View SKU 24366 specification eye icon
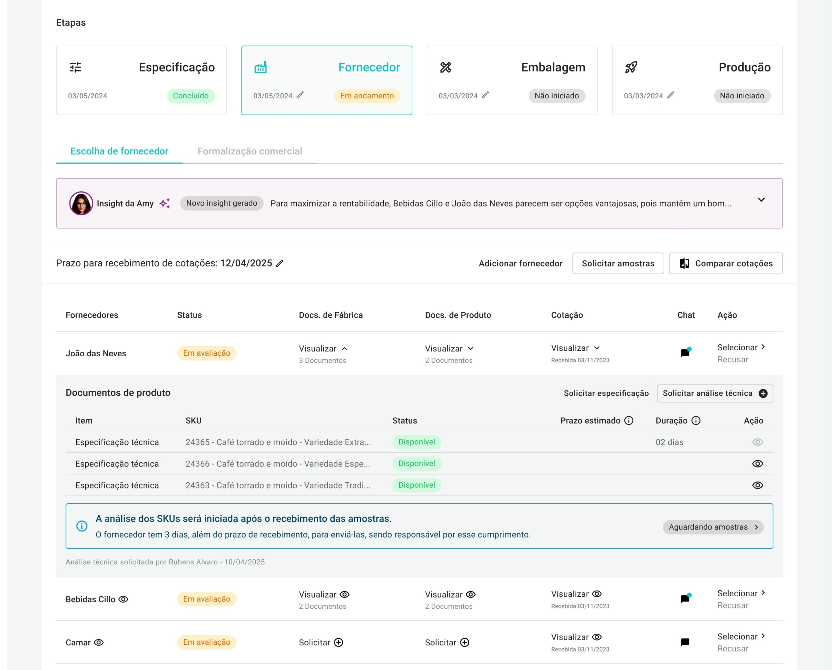Screen dimensions: 839x670 (757, 464)
